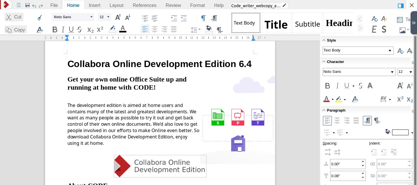Screen dimensions: 417x185
Task: Rename the document in the filename field
Action: pyautogui.click(x=259, y=5)
